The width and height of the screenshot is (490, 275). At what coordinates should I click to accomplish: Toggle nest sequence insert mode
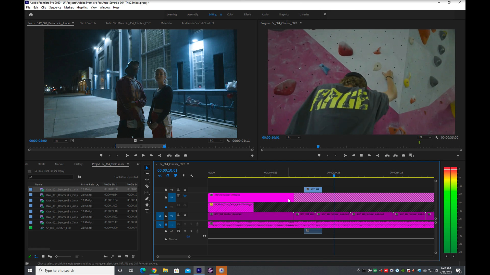pyautogui.click(x=160, y=175)
